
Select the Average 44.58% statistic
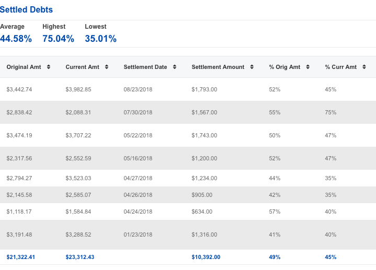point(16,39)
